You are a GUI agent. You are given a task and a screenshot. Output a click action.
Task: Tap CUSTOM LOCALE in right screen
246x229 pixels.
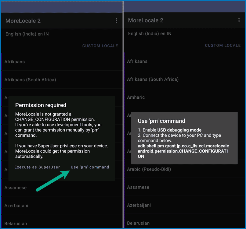click(222, 45)
